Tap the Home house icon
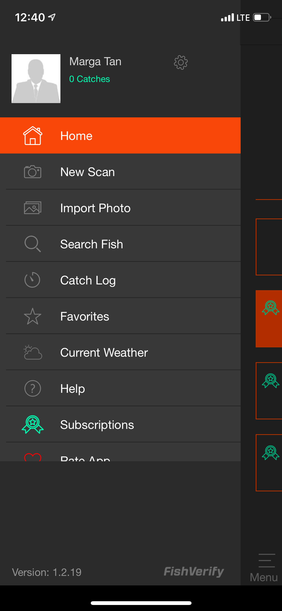Viewport: 282px width, 611px height. [33, 136]
